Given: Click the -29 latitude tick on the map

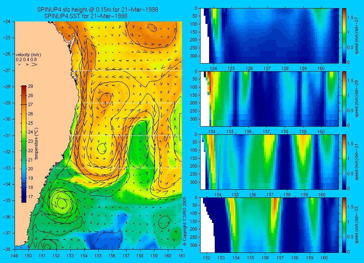Looking at the screenshot, I should point(7,103).
